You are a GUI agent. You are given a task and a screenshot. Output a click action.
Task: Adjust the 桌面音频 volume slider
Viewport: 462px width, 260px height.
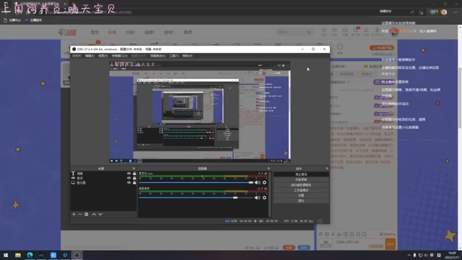point(196,198)
